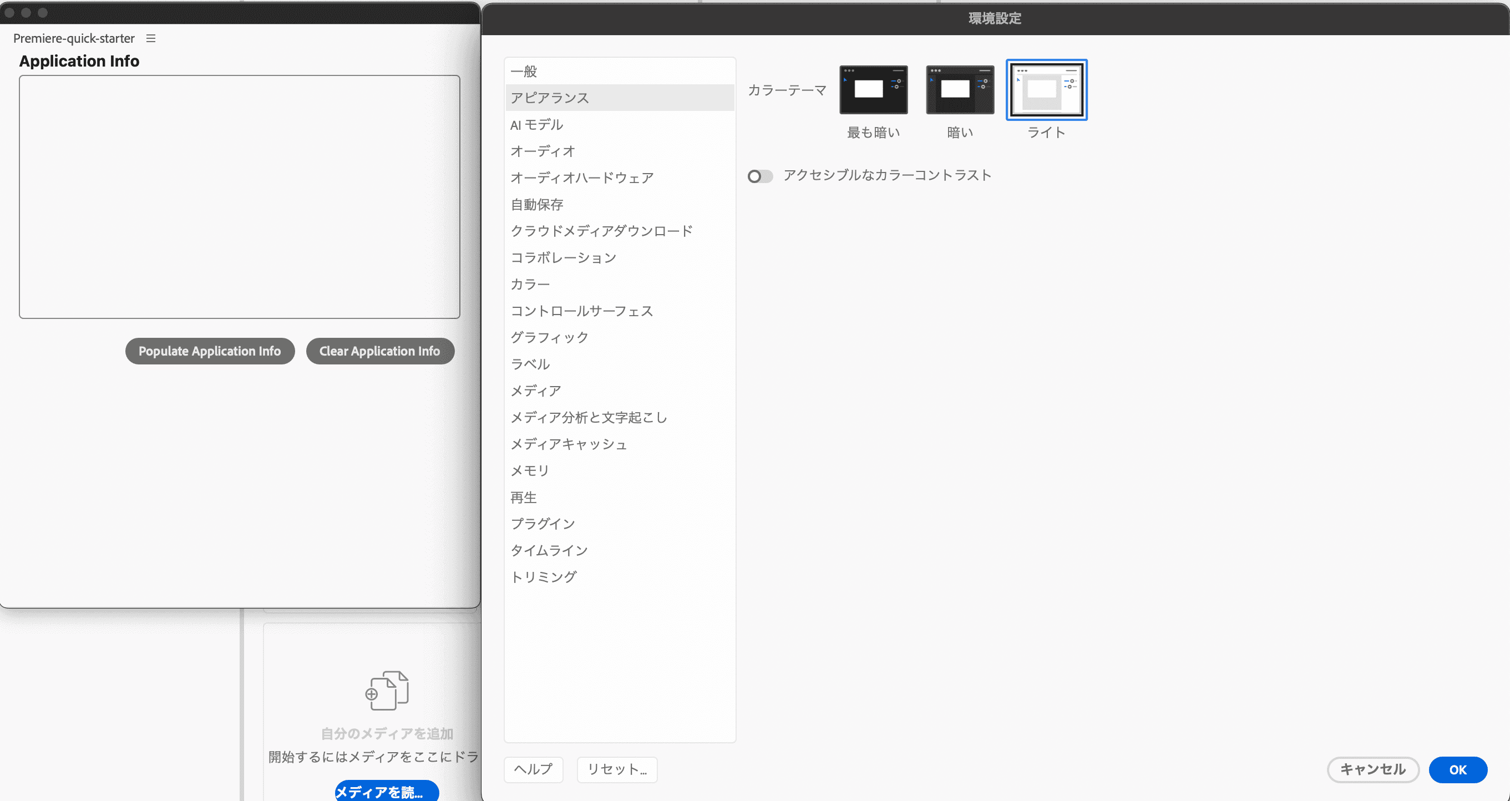Open the Premiere-quick-starter panel menu
This screenshot has width=1510, height=801.
[x=151, y=38]
